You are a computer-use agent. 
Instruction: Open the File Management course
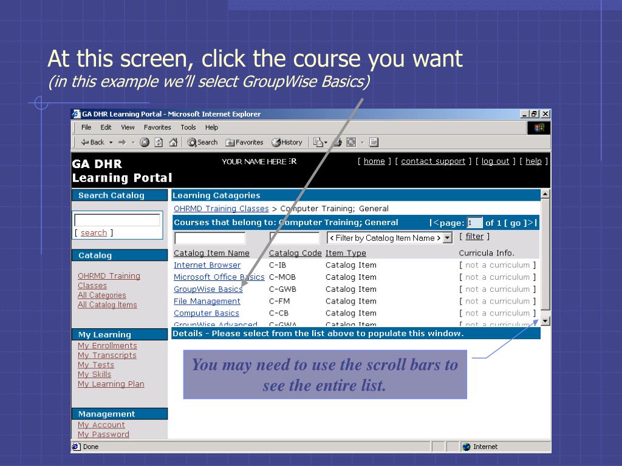[x=207, y=301]
